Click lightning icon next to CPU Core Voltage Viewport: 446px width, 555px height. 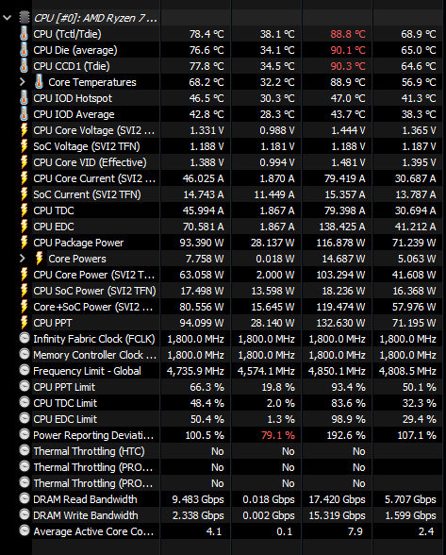[x=25, y=130]
